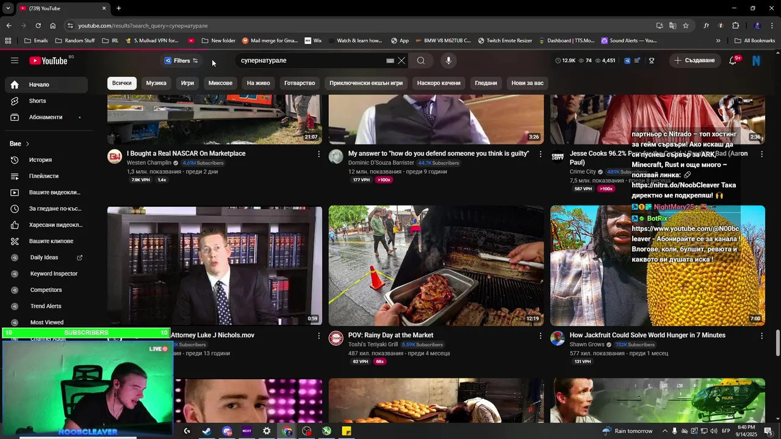Bookmark this page with the star icon
781x439 pixels.
coord(686,26)
